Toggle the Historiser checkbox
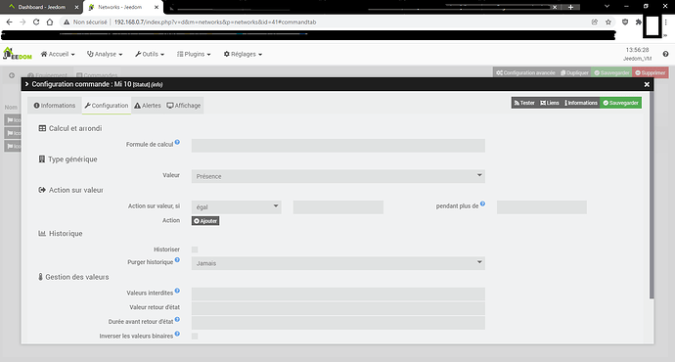This screenshot has height=362, width=675. pyautogui.click(x=195, y=249)
